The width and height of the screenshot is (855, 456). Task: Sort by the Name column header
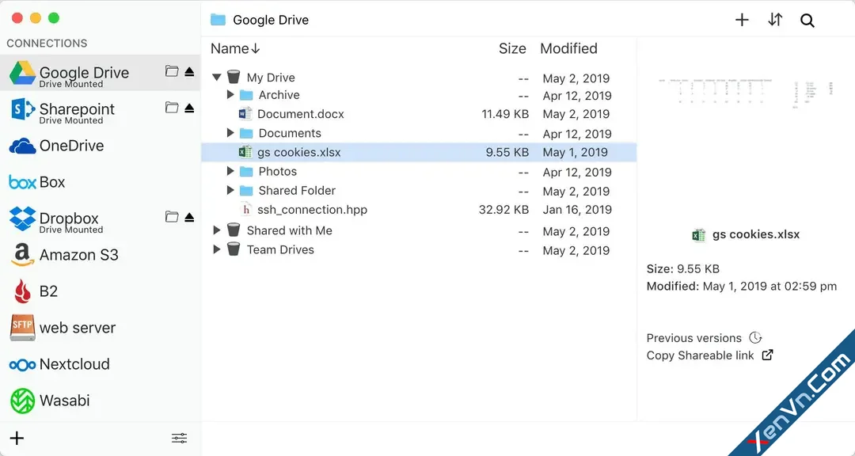235,48
